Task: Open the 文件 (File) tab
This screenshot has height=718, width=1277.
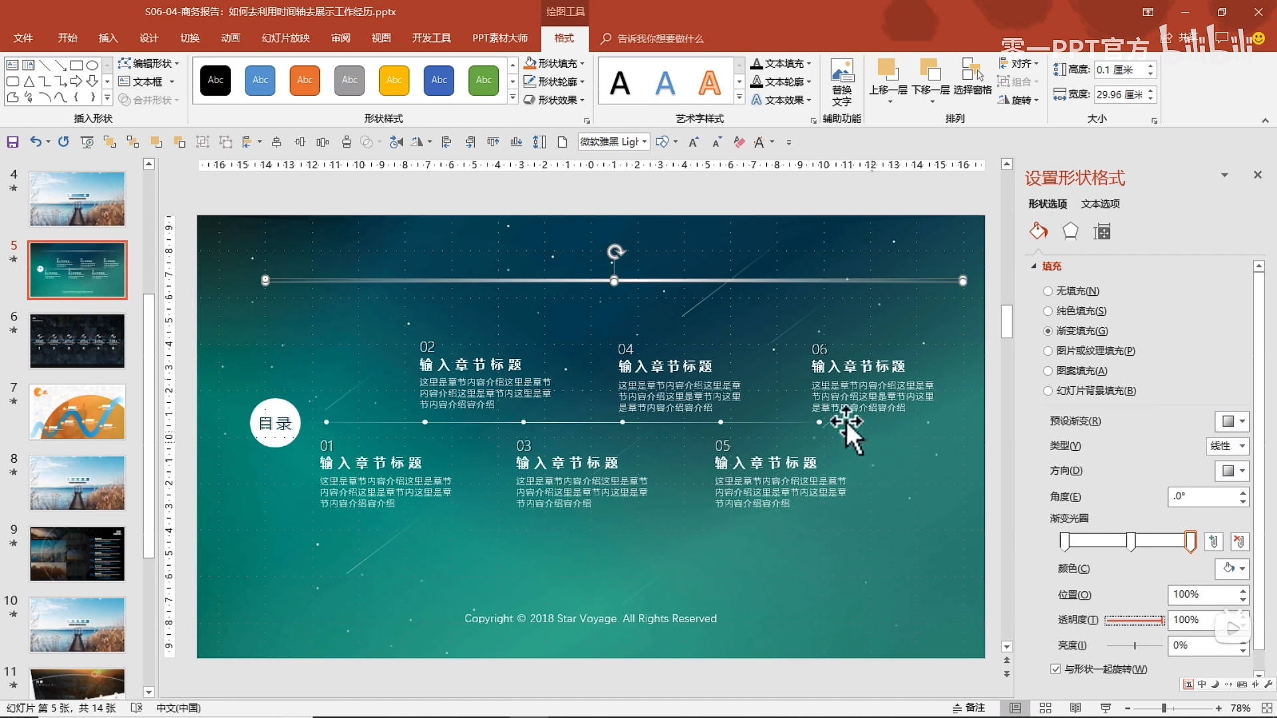Action: (x=23, y=38)
